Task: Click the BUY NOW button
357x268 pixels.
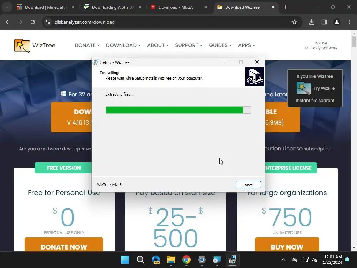Action: (287, 244)
